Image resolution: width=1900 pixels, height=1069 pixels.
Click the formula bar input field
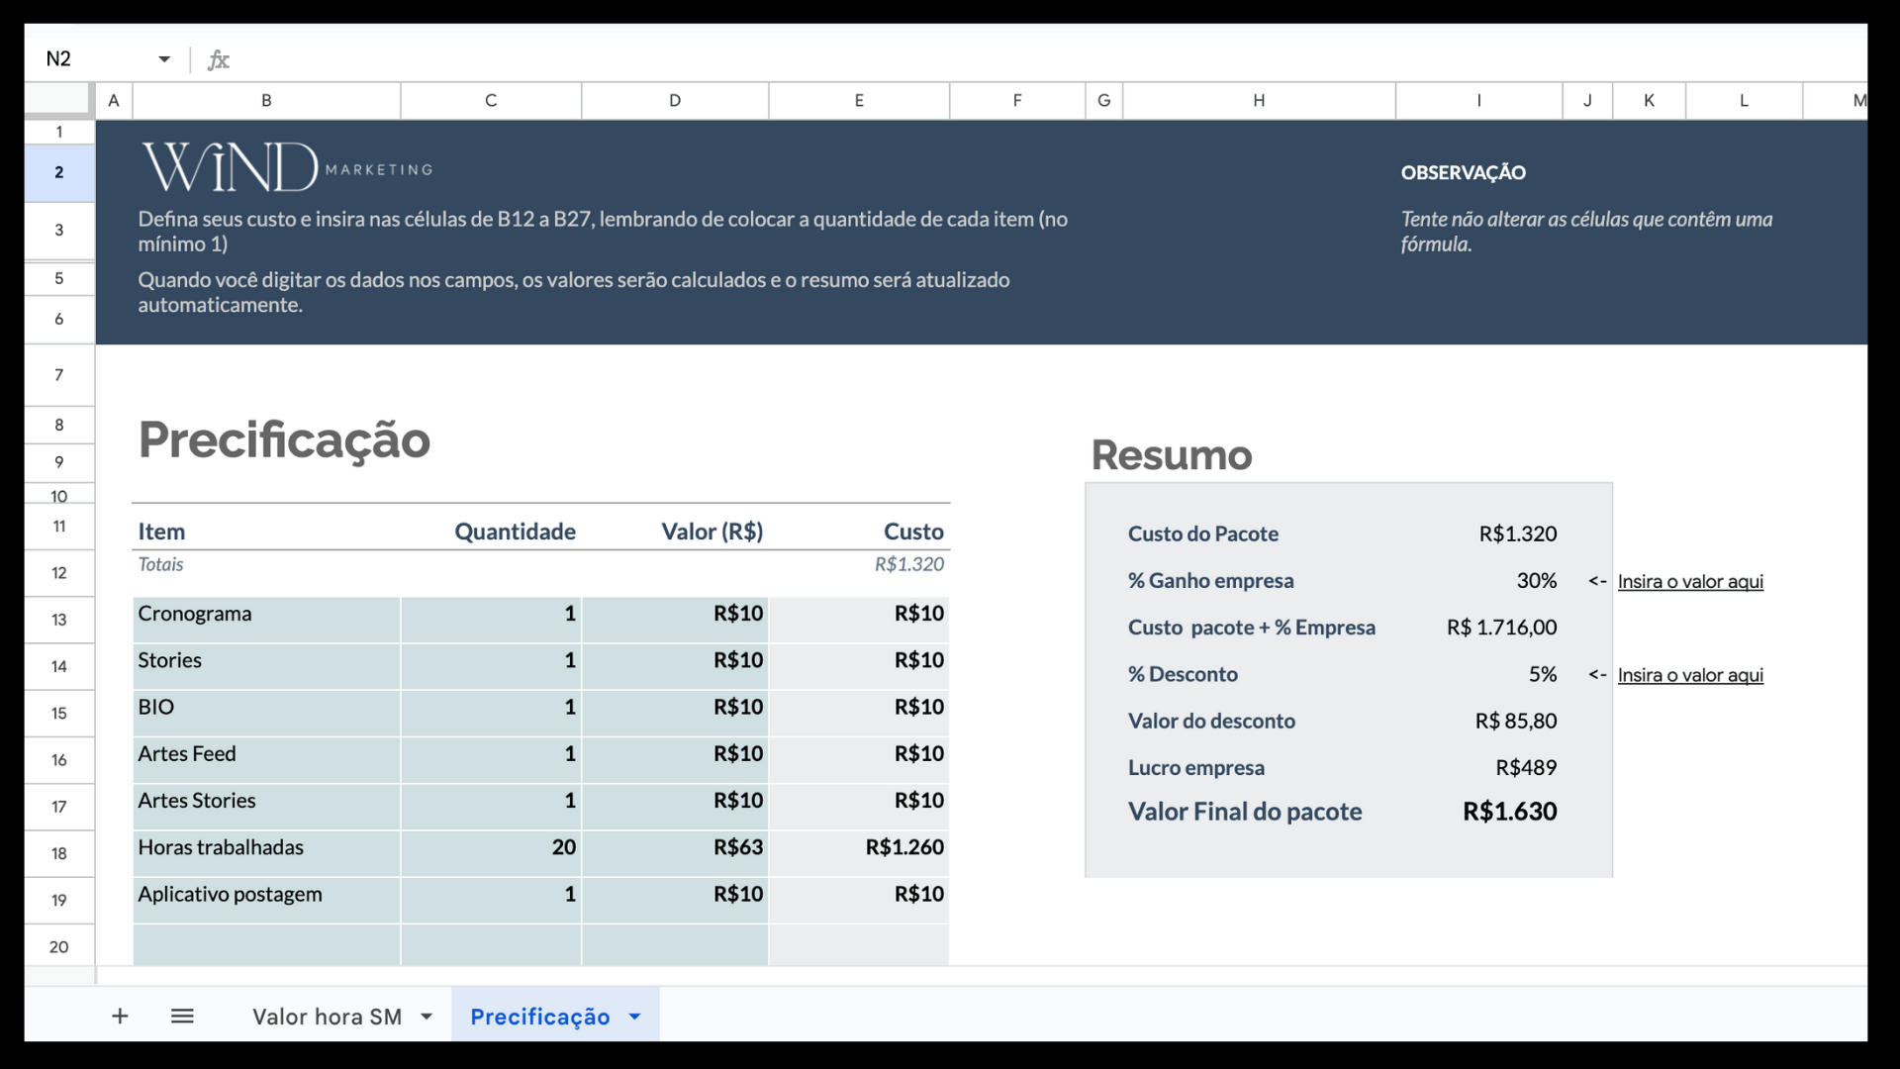(x=990, y=59)
